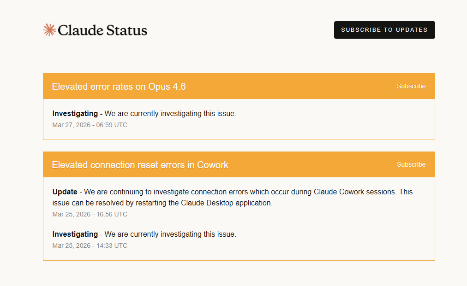Open the Elevated error rates on Opus 4.6 incident
The width and height of the screenshot is (467, 286).
pyautogui.click(x=119, y=87)
